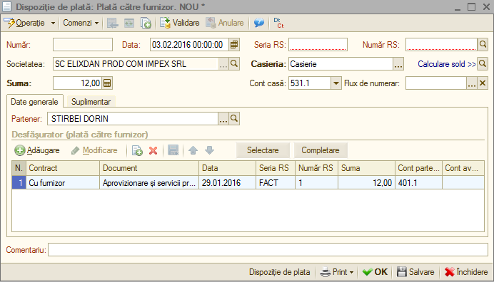Expand the Cont casă dropdown arrow
494x282 pixels.
tap(336, 83)
